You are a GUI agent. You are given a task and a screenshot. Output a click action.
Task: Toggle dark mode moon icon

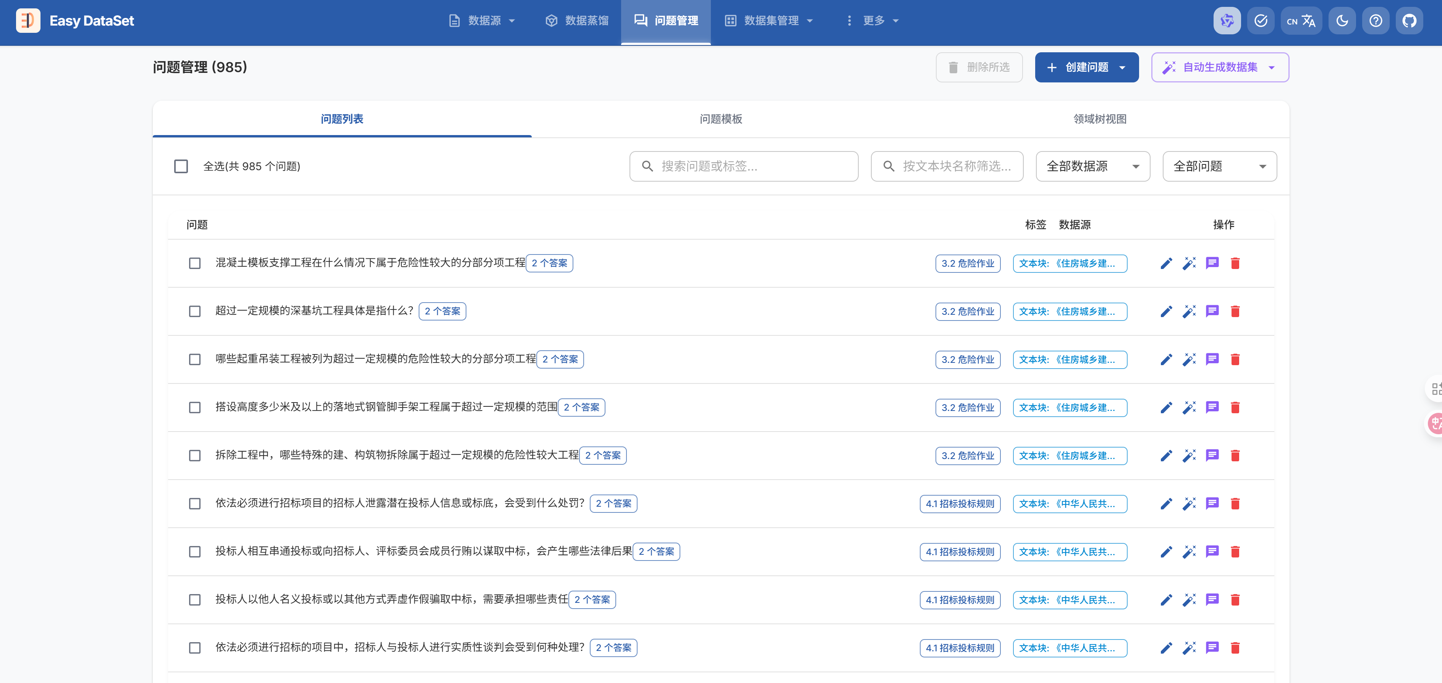coord(1342,21)
